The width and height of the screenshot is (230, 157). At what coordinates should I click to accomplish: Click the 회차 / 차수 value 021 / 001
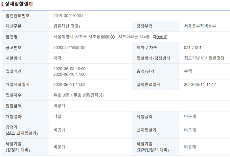193,48
